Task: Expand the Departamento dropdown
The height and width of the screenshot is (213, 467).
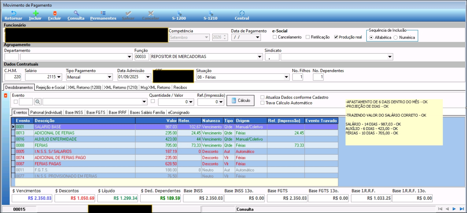Action: [129, 57]
